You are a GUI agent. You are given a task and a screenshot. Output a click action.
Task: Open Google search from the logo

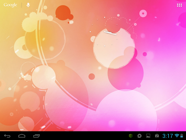point(10,5)
